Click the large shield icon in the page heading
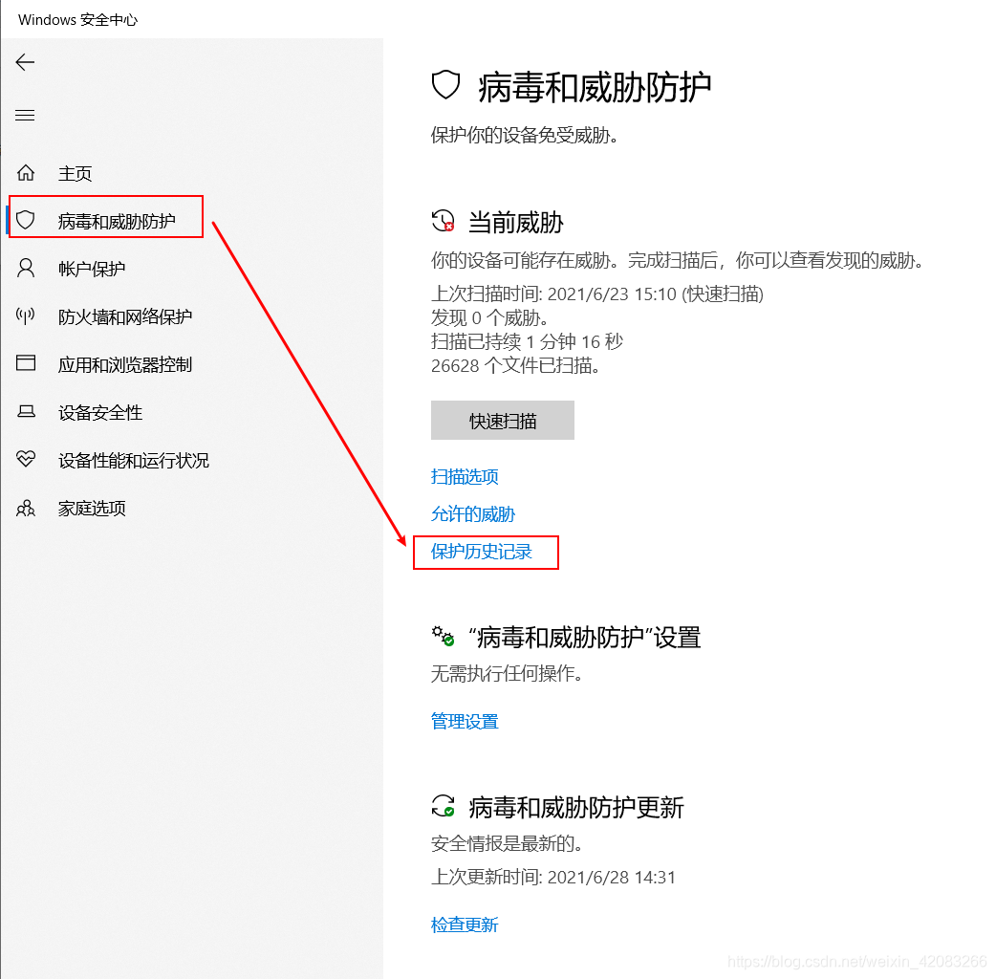996x979 pixels. (445, 85)
